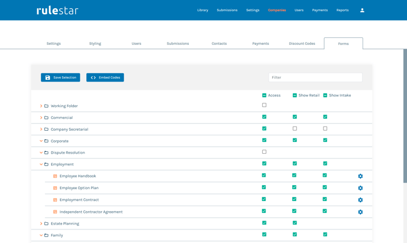407x243 pixels.
Task: Switch to the Payments sub-tab
Action: pyautogui.click(x=261, y=44)
